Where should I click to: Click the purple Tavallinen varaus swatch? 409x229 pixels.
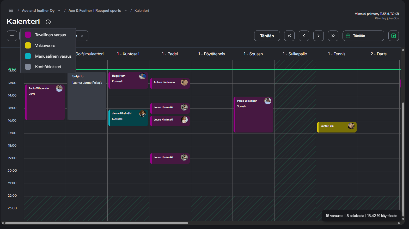point(28,35)
